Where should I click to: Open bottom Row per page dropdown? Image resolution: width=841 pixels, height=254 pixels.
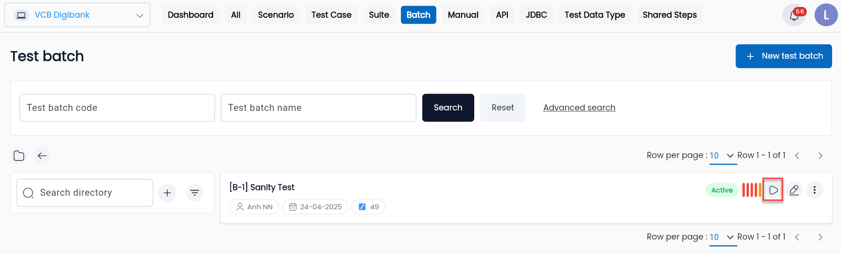pyautogui.click(x=722, y=237)
